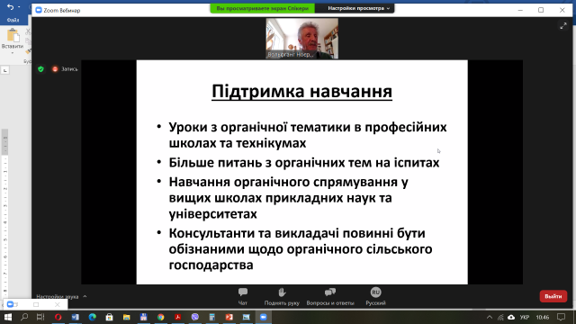The height and width of the screenshot is (324, 576).
Task: Click the taskbar clock 10:46
Action: pos(543,317)
